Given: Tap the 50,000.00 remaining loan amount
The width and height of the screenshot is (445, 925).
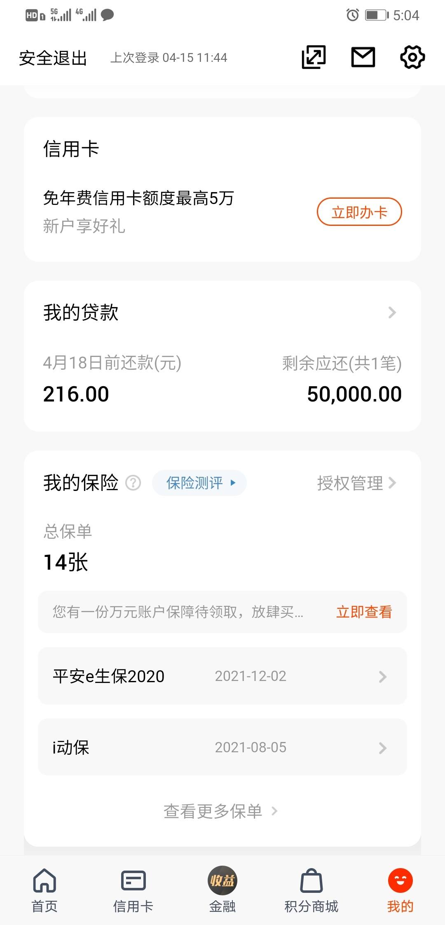Looking at the screenshot, I should click(354, 394).
